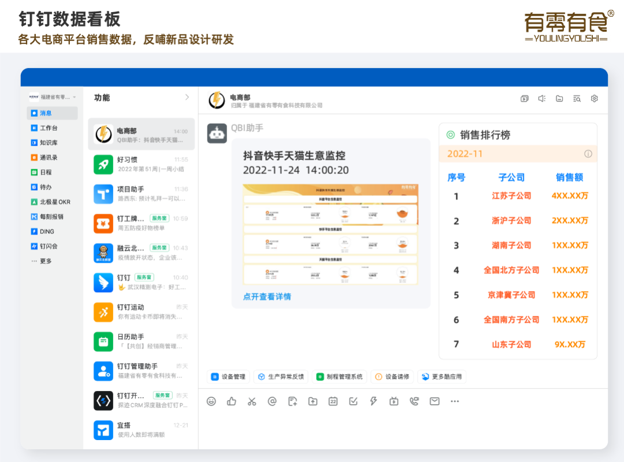Click the phone call icon in toolbar
Viewport: 624px width, 462px height.
click(414, 401)
